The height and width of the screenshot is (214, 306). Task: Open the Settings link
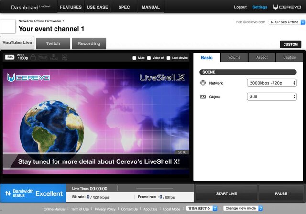[260, 7]
